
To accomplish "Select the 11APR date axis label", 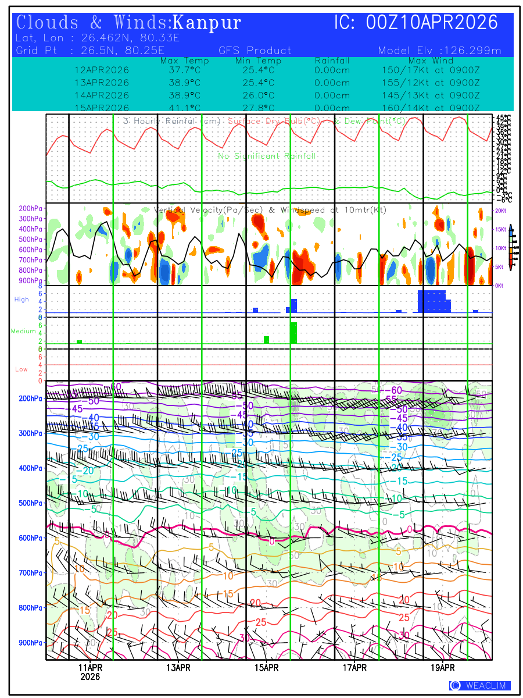I will [90, 668].
